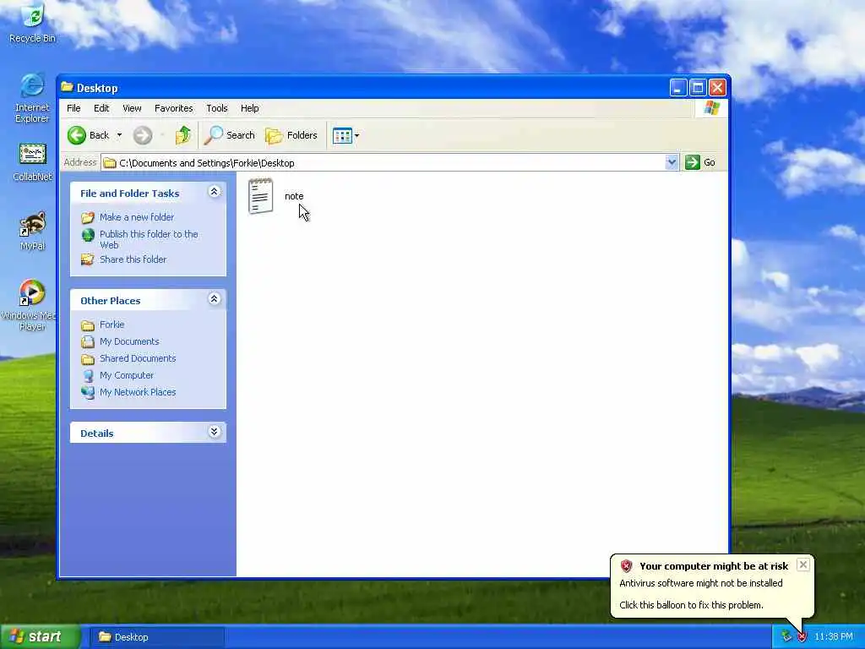
Task: Click the folder icon in the Desktop title bar
Action: click(x=68, y=87)
